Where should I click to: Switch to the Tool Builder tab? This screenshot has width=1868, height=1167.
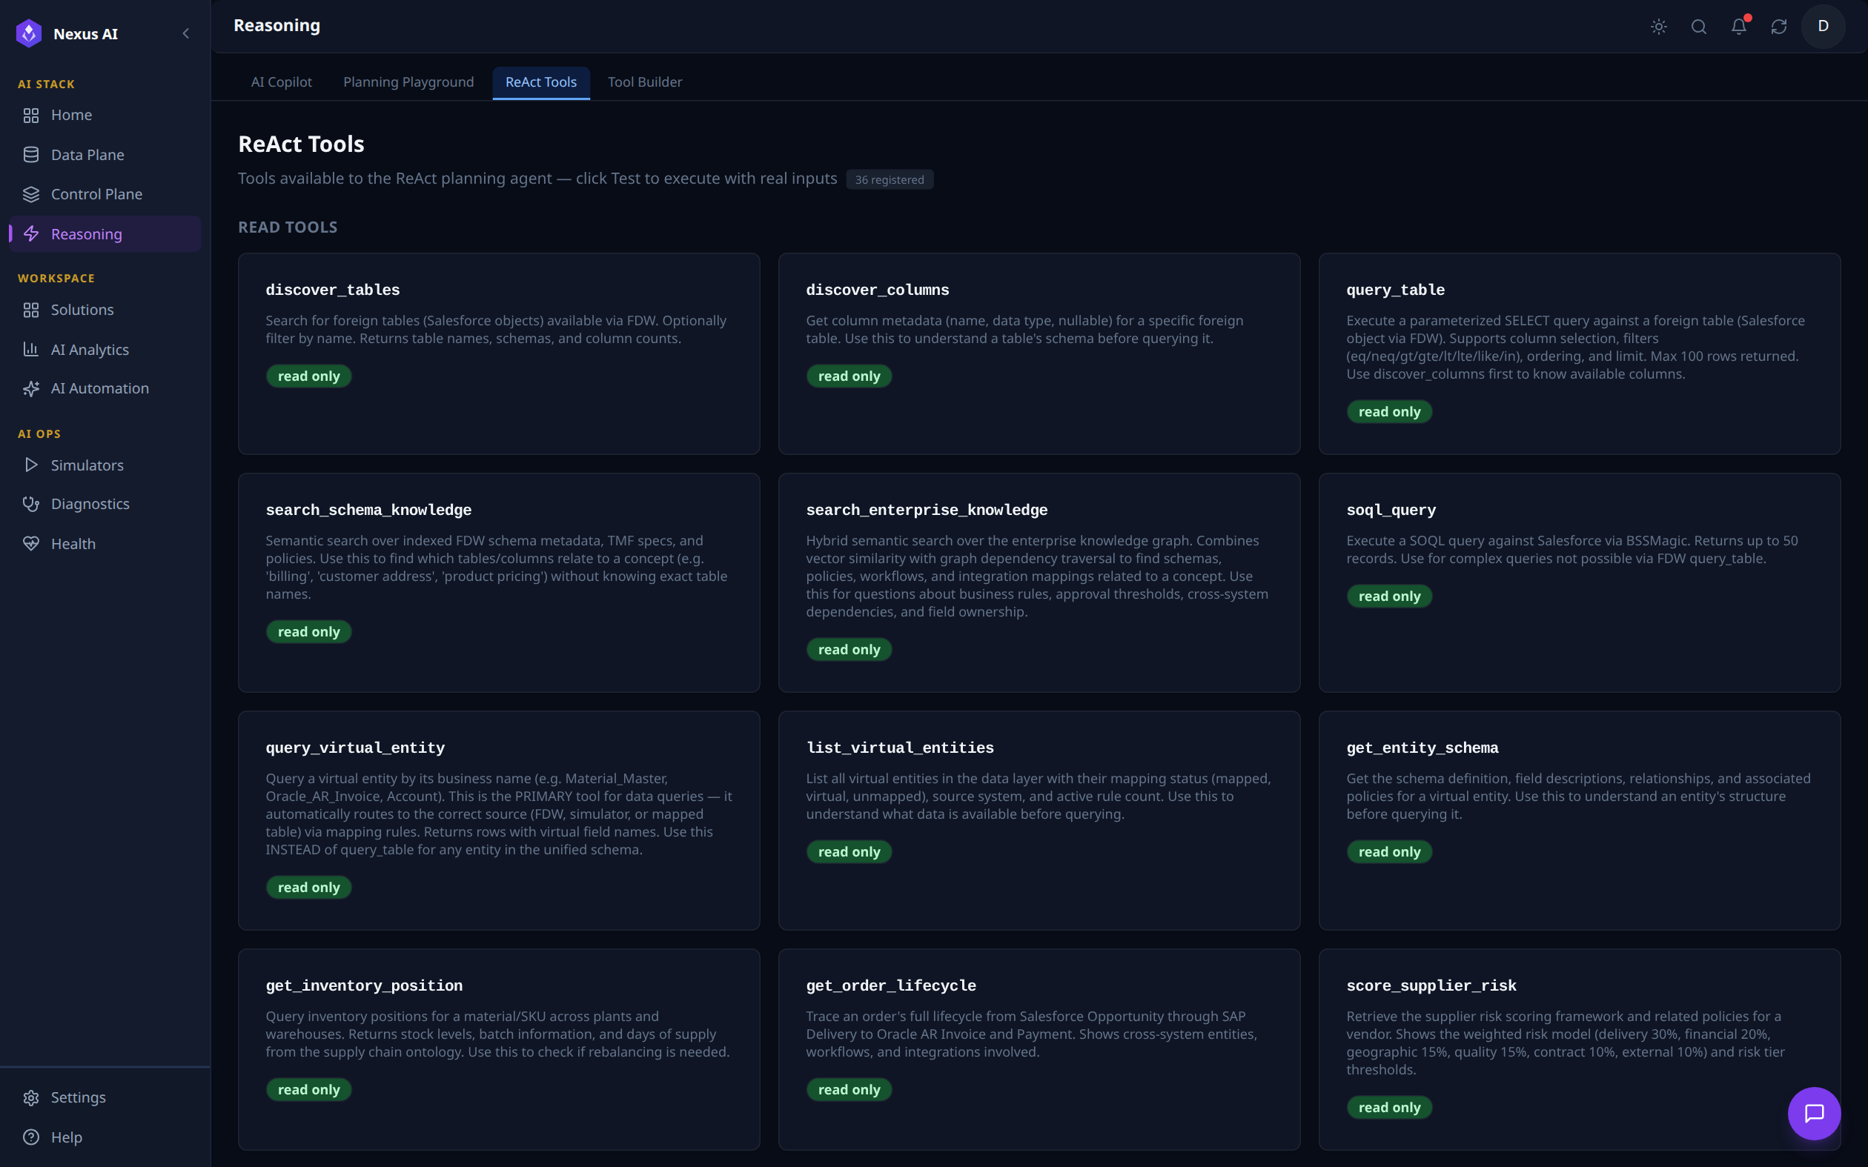(x=645, y=82)
